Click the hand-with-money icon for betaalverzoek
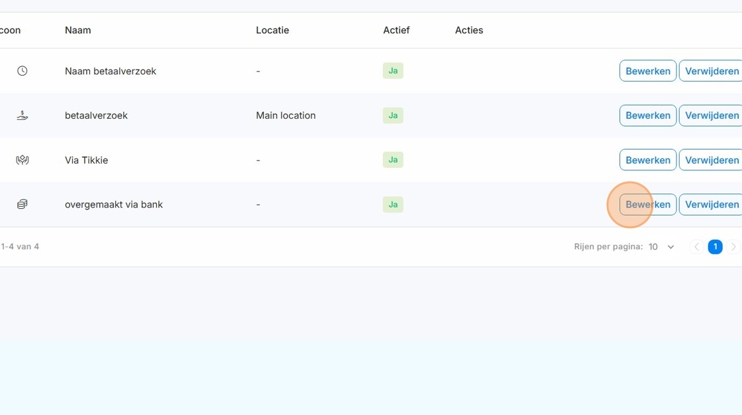 pos(23,115)
